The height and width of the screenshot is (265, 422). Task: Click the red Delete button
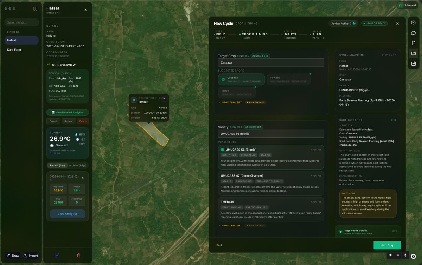click(83, 121)
